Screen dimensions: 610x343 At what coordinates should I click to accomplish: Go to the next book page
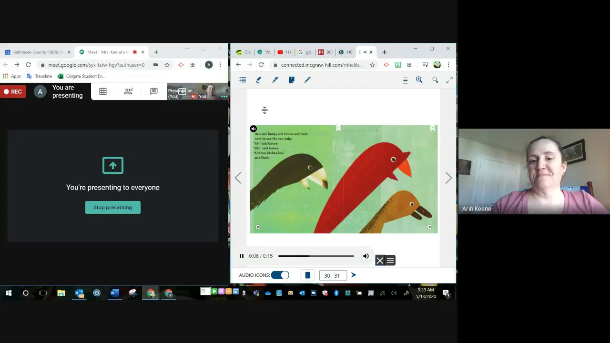pos(448,178)
